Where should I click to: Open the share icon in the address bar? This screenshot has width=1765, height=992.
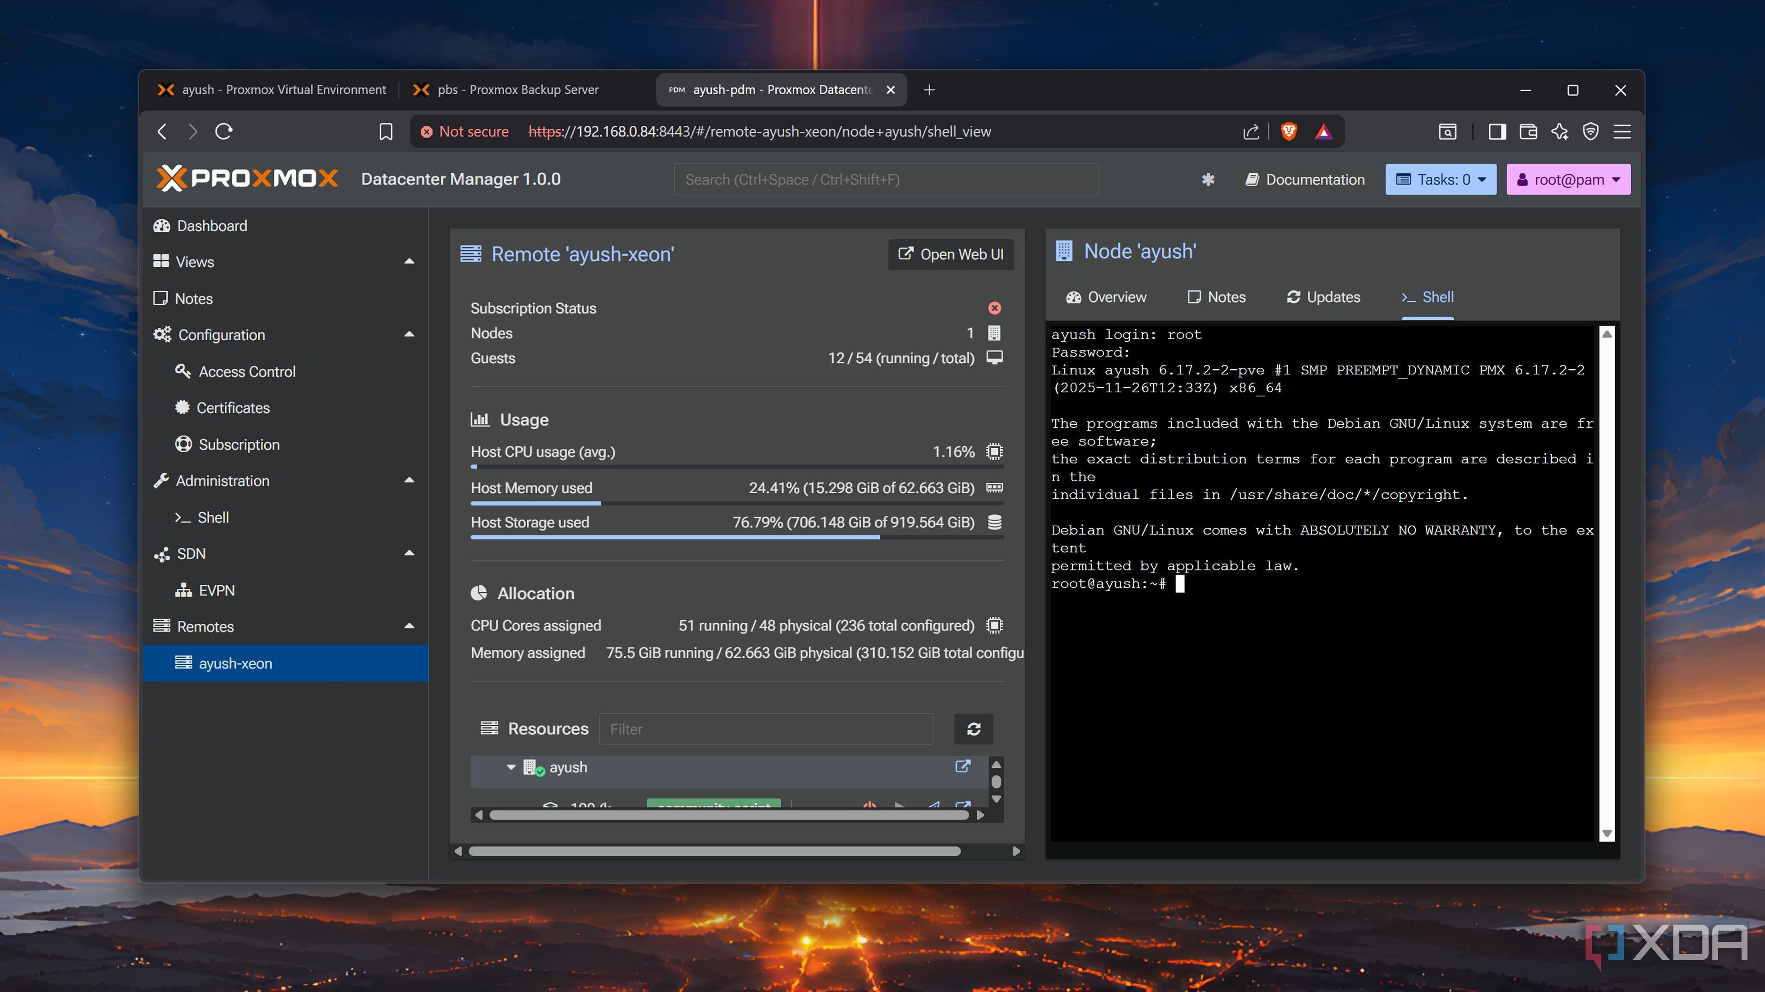[x=1251, y=131]
